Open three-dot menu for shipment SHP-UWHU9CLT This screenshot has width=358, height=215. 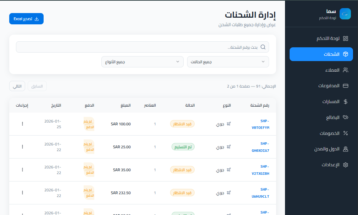point(22,193)
